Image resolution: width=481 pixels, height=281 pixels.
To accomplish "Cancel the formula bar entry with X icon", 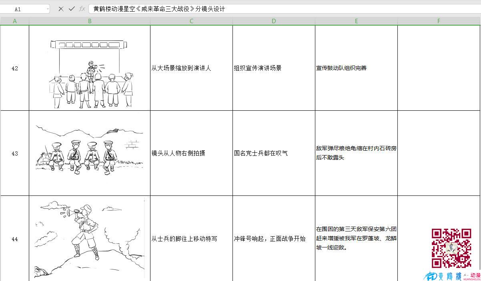I will click(61, 9).
